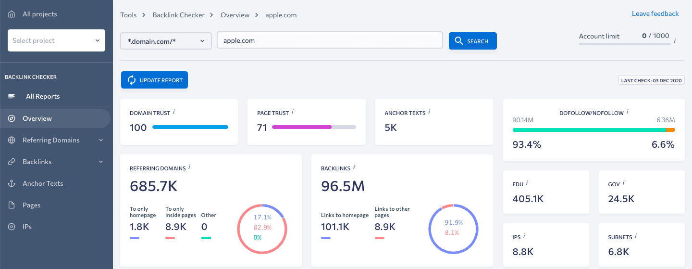Screen dimensions: 692x269
Task: Open the *.domain.com/* scope dropdown
Action: point(166,41)
